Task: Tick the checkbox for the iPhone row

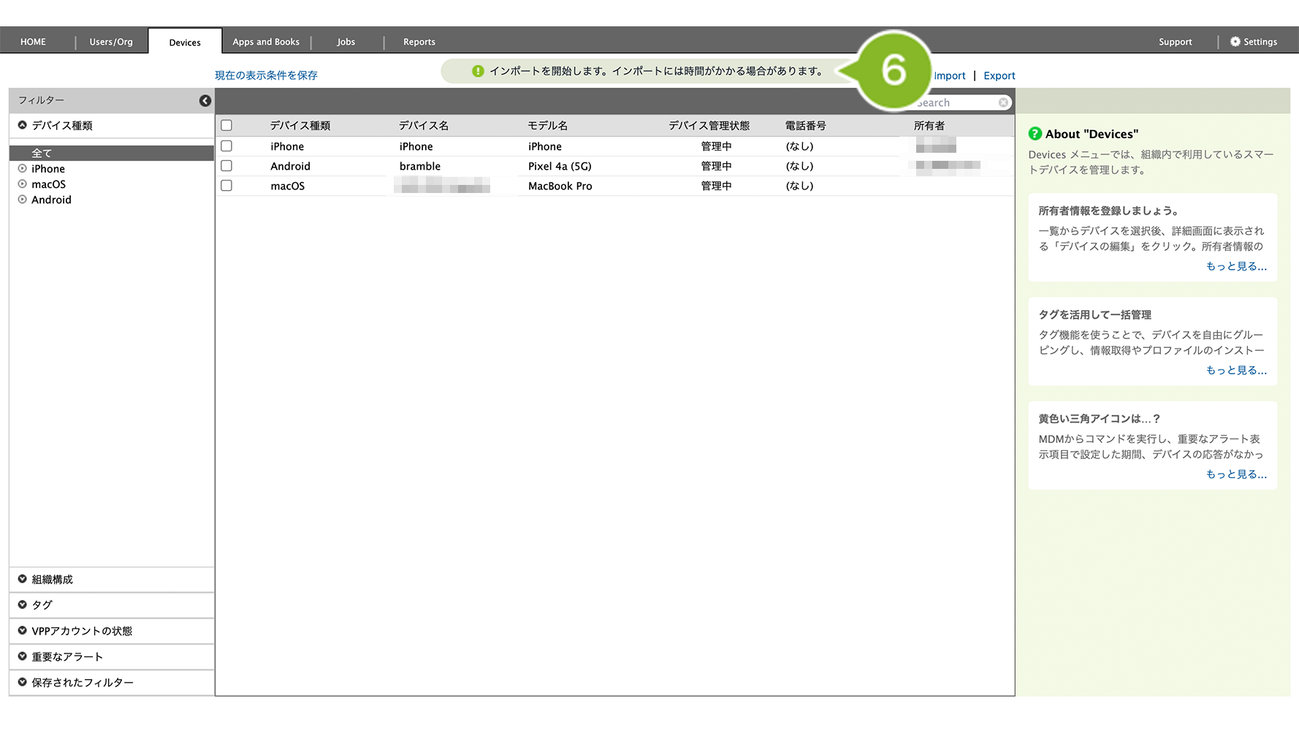Action: pyautogui.click(x=226, y=146)
